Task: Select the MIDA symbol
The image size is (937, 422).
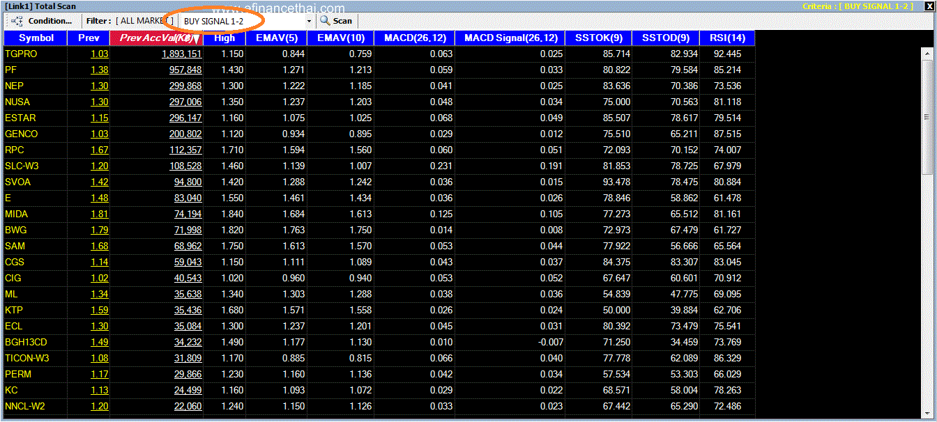Action: click(16, 214)
